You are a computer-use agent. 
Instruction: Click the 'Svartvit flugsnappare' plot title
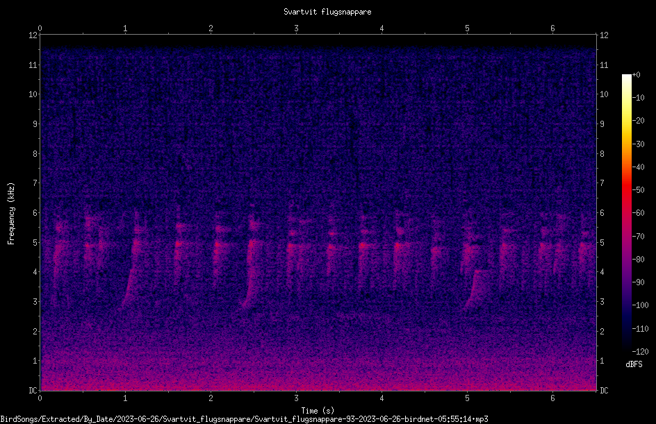pos(327,12)
